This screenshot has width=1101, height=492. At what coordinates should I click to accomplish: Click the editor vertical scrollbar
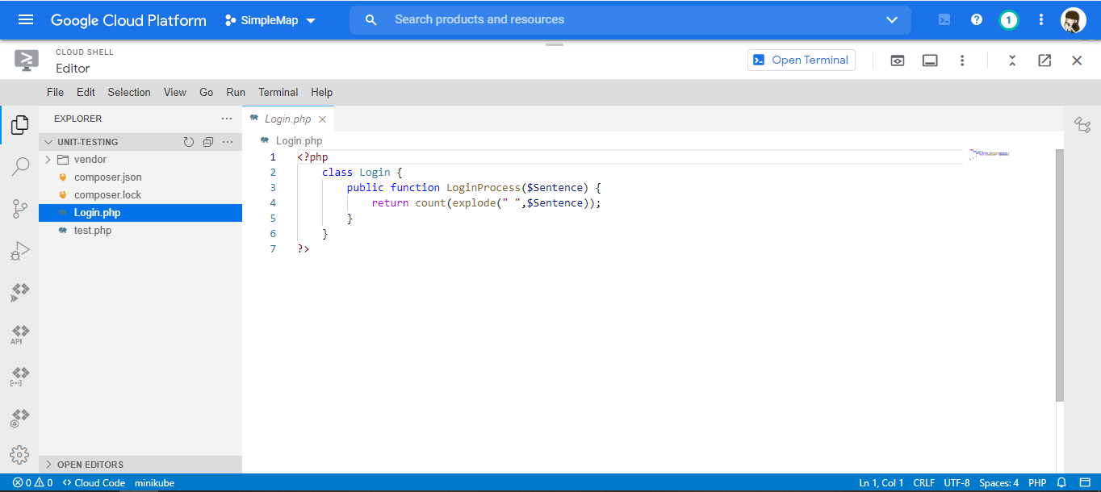pyautogui.click(x=1060, y=275)
